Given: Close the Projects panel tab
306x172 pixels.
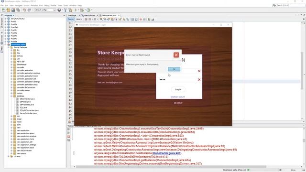Looking at the screenshot, I should (14, 15).
